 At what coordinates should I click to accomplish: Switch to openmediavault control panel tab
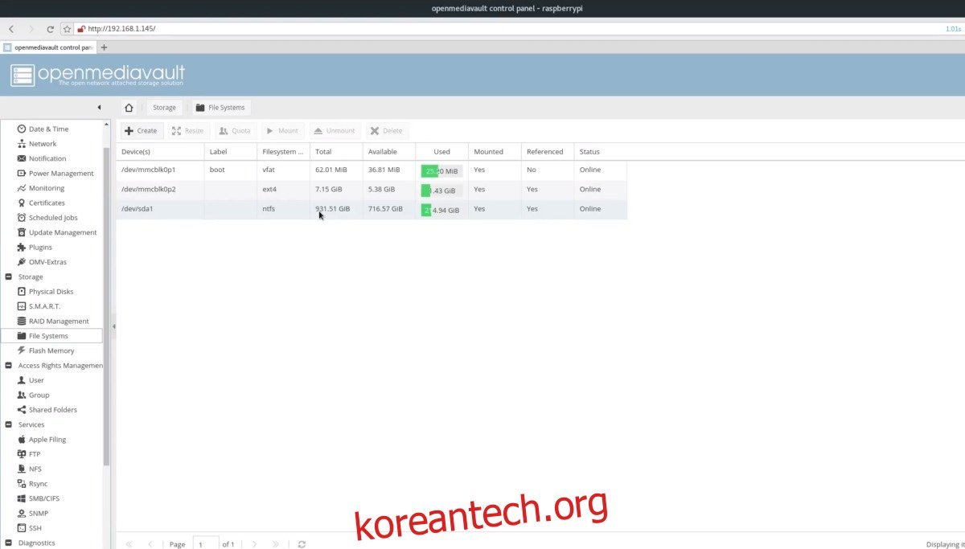[48, 47]
